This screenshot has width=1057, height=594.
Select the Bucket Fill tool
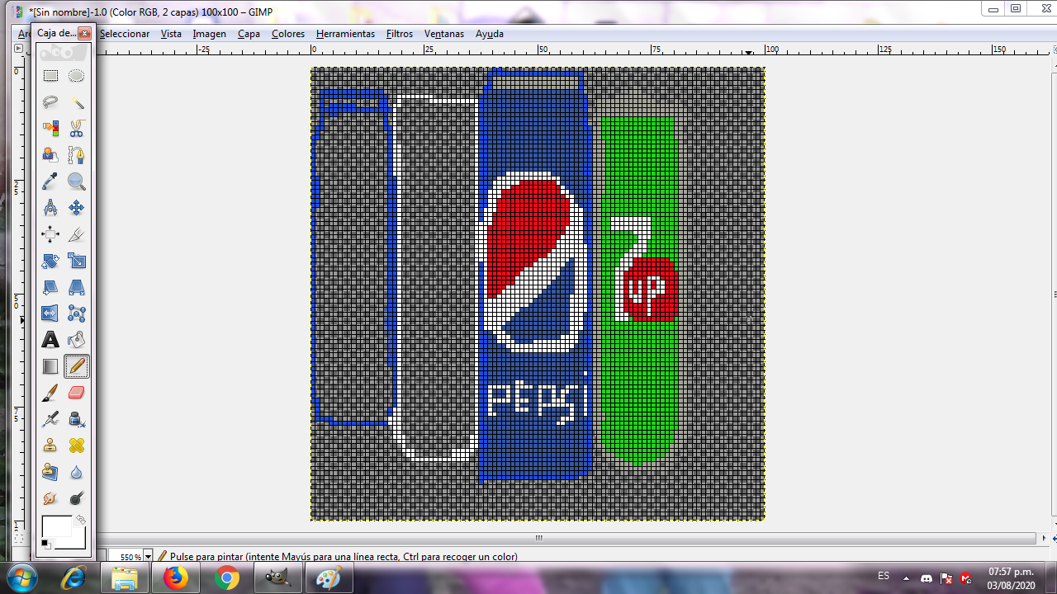point(77,340)
